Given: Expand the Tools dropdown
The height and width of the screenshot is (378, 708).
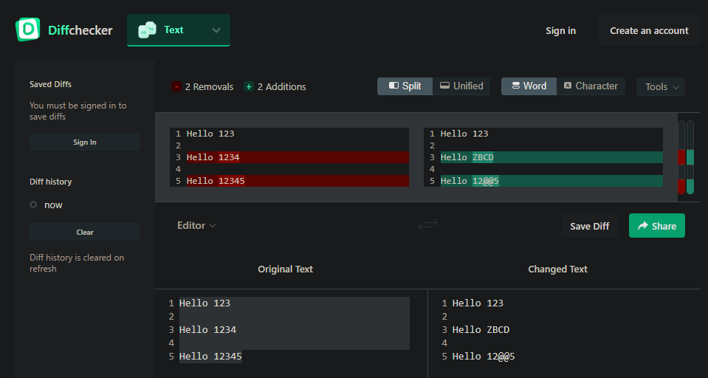Looking at the screenshot, I should (661, 87).
